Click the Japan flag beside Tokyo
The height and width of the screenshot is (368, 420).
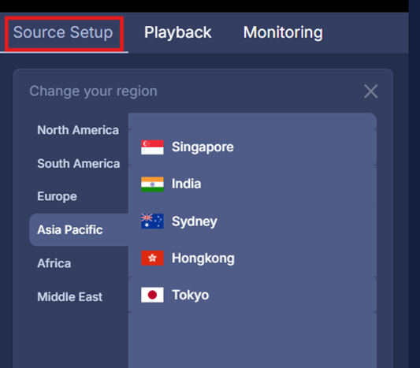pyautogui.click(x=152, y=295)
